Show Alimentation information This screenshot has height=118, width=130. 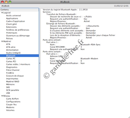pos(12,50)
